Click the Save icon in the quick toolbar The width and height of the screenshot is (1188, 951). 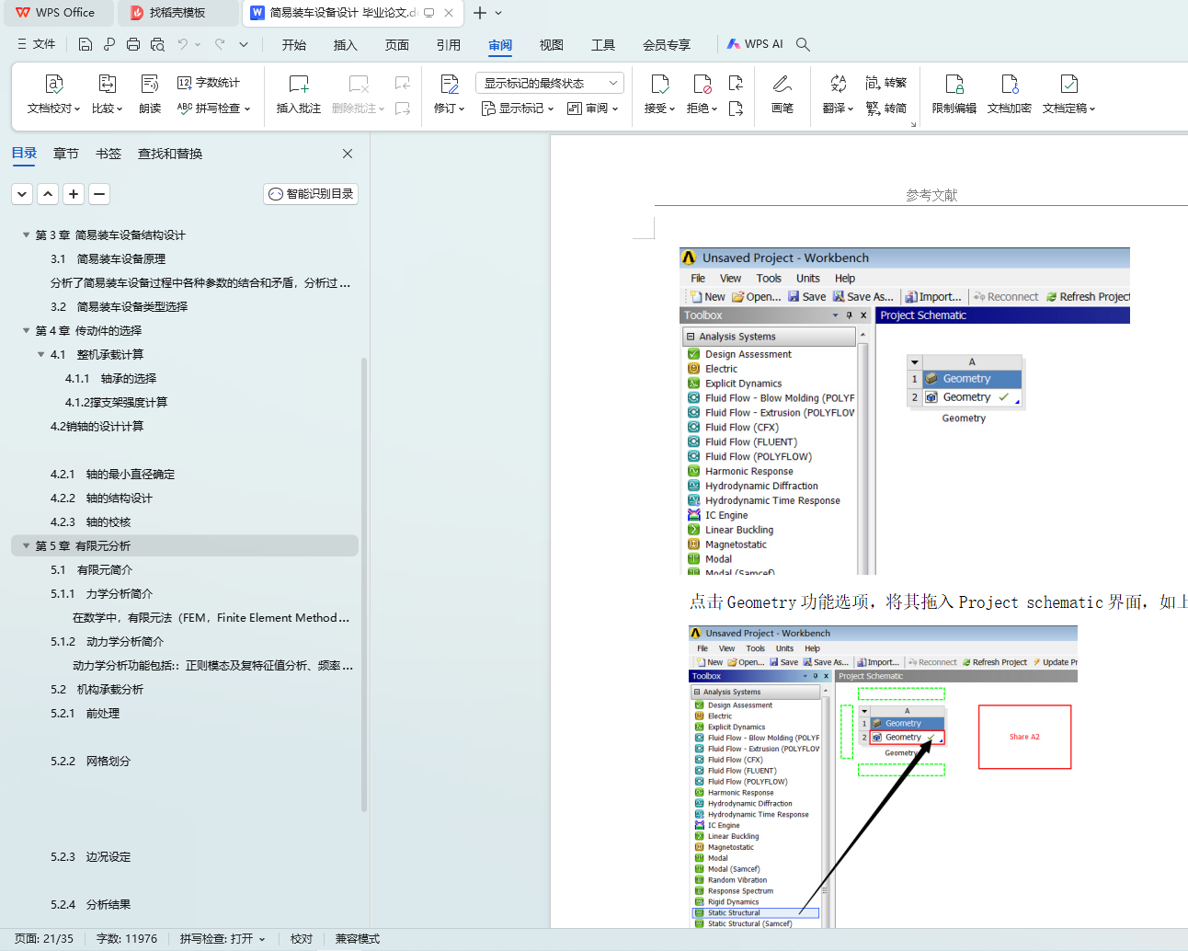(86, 44)
